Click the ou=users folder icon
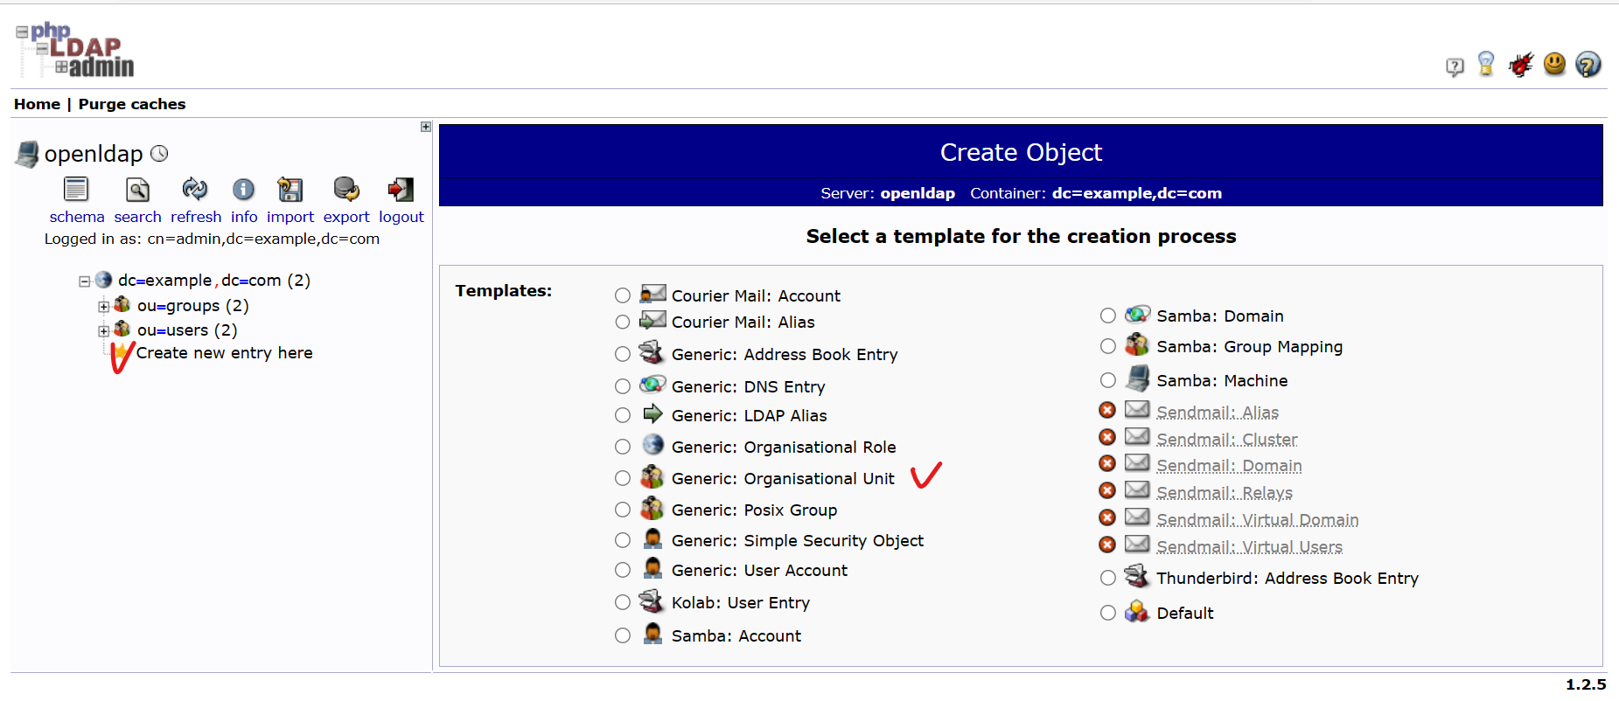 pyautogui.click(x=122, y=329)
